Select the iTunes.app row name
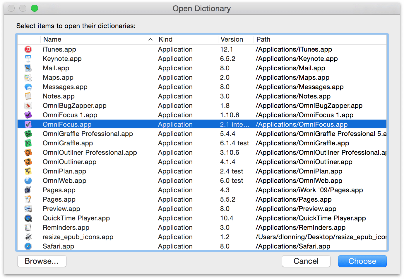 pos(59,49)
